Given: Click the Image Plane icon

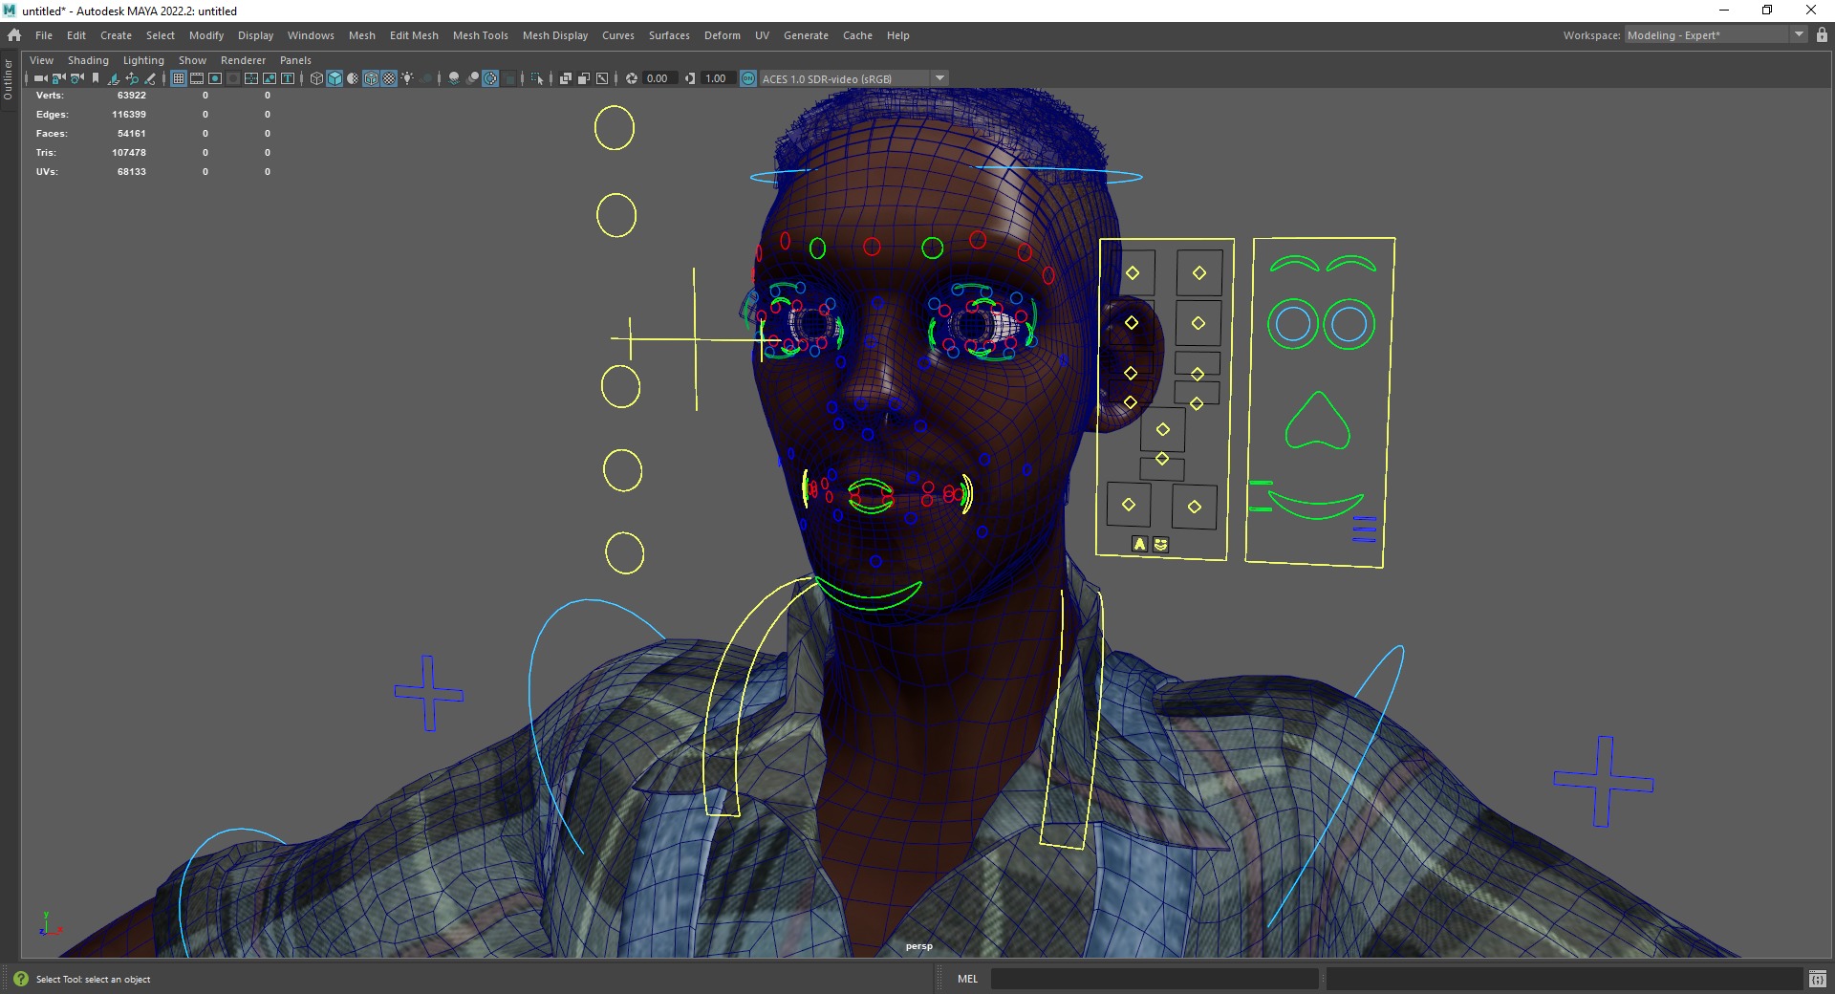Looking at the screenshot, I should tap(114, 78).
